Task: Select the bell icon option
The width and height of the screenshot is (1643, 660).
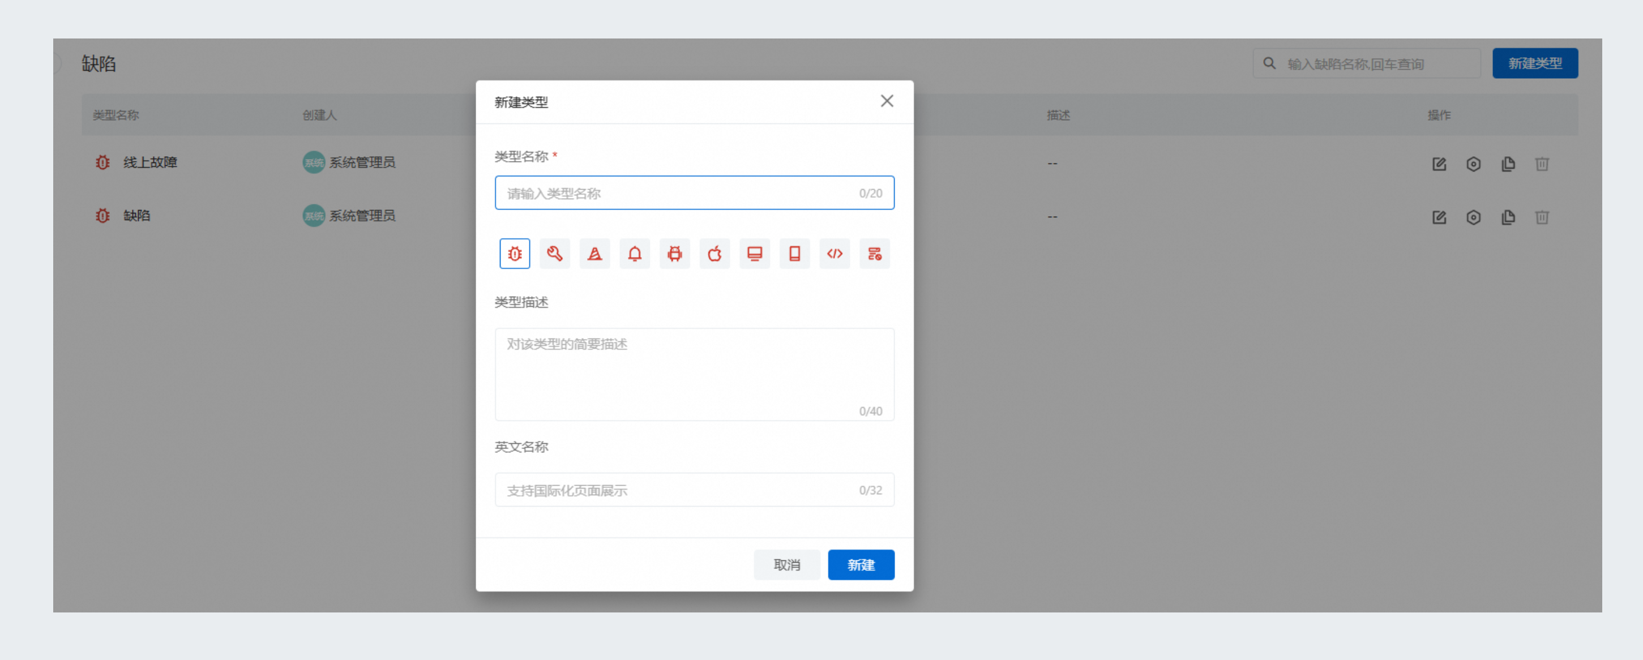Action: [635, 254]
